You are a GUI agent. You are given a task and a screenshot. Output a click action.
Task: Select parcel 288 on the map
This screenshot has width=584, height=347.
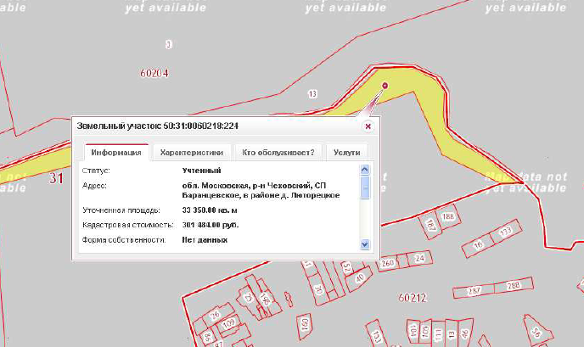[513, 286]
